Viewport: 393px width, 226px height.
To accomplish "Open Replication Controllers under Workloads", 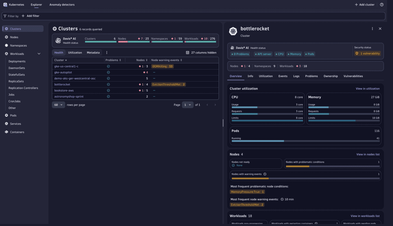I will pyautogui.click(x=23, y=88).
